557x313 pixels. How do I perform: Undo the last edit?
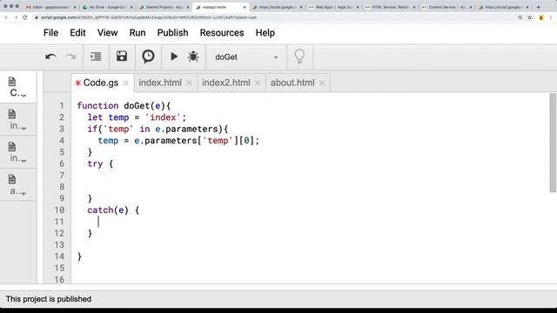click(50, 57)
